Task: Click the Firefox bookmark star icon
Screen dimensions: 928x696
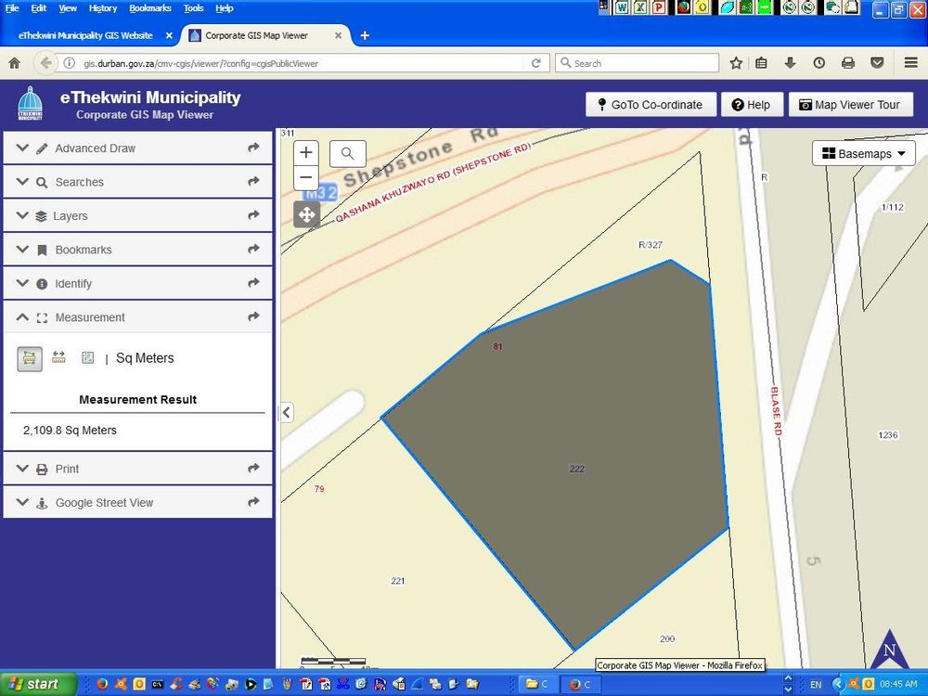Action: point(736,63)
